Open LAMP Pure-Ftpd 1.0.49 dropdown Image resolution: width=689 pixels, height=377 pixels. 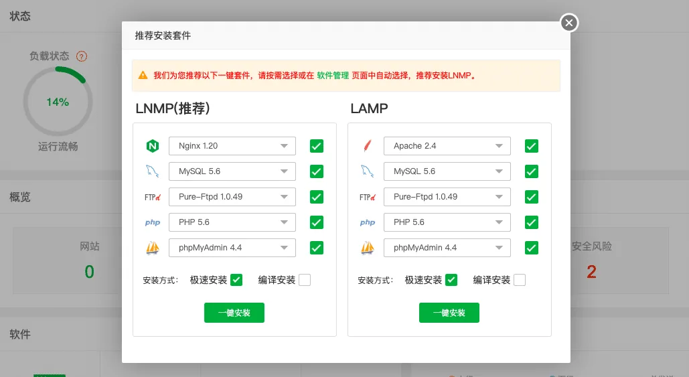(x=447, y=197)
